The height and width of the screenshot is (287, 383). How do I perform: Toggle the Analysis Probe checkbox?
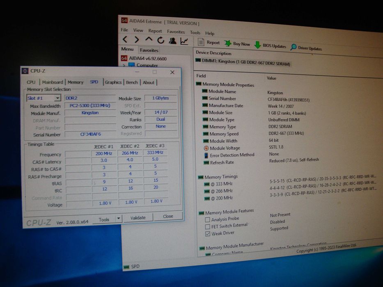pyautogui.click(x=207, y=220)
